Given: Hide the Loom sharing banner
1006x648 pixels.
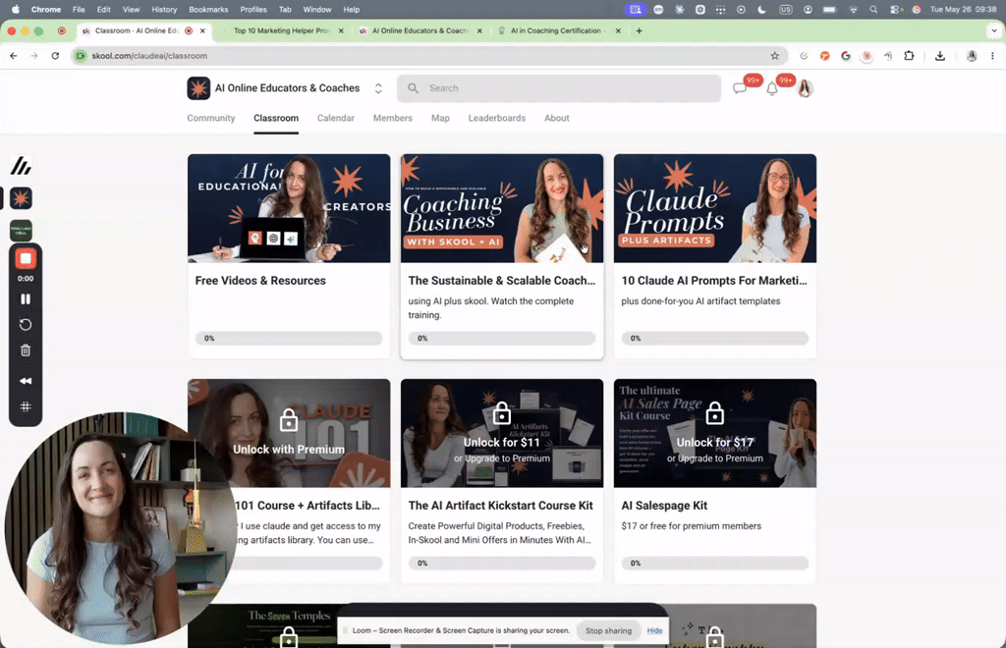Looking at the screenshot, I should pyautogui.click(x=654, y=630).
